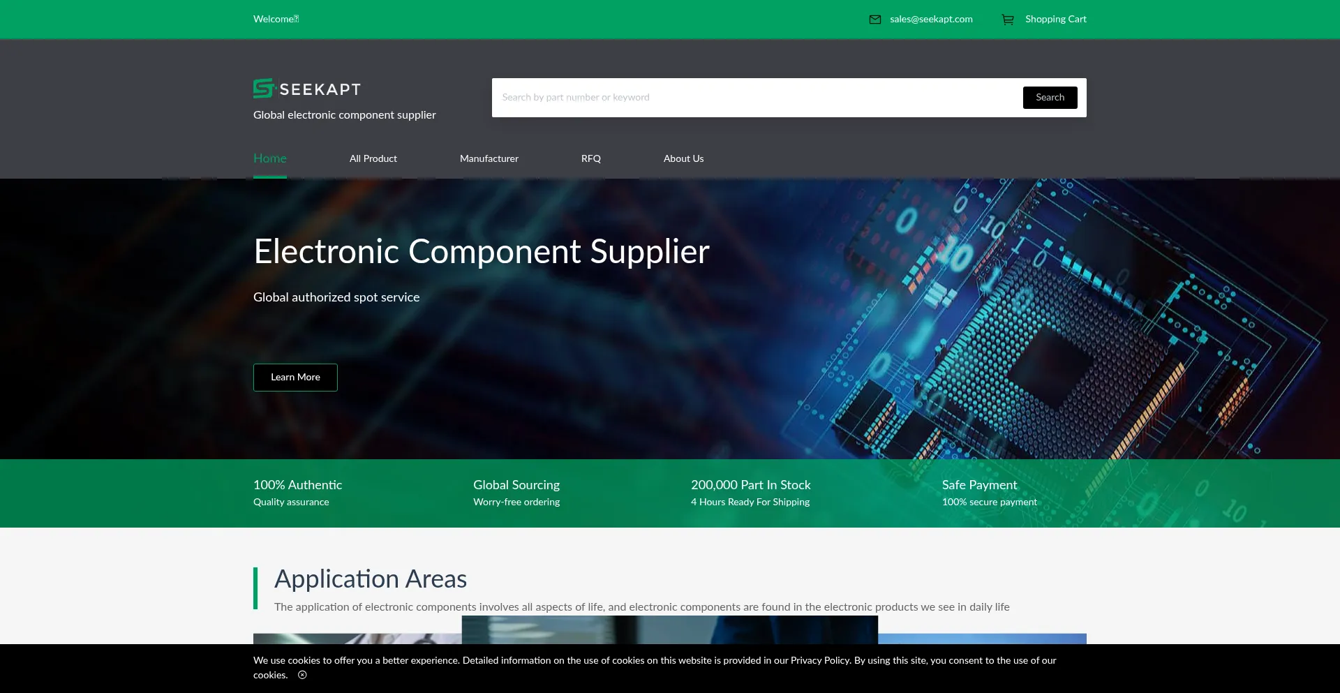Open the sales@seekapt.com email link

point(931,20)
